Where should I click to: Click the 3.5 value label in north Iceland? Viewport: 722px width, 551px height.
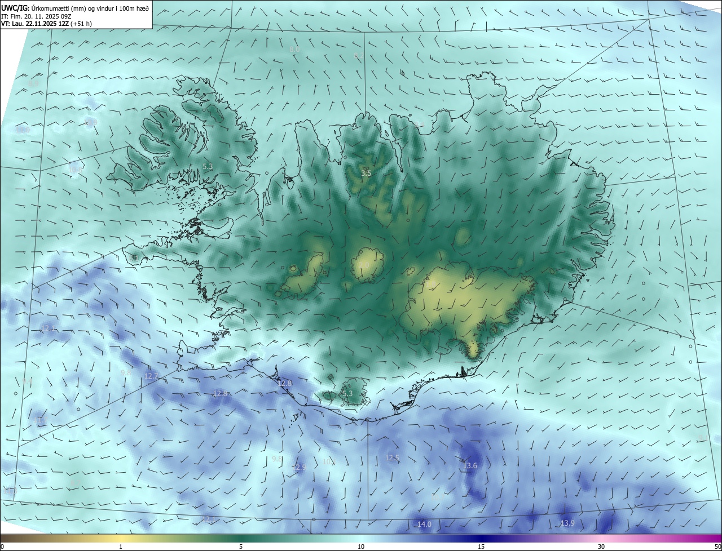click(x=366, y=174)
